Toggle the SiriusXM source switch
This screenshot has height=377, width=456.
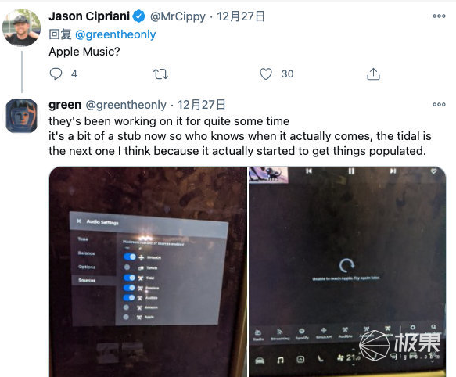click(130, 257)
